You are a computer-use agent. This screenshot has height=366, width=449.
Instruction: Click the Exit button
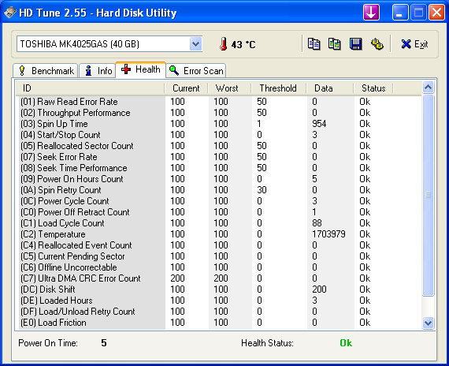coord(414,44)
